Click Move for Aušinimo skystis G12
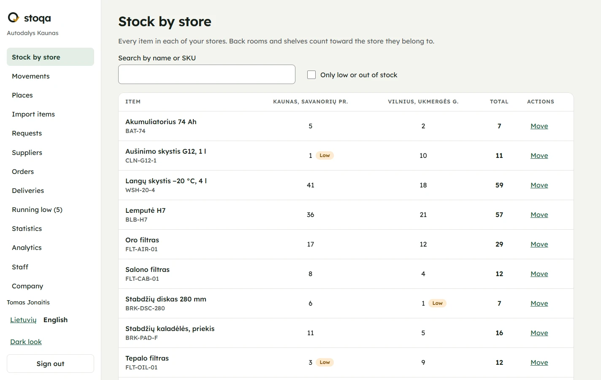 539,155
